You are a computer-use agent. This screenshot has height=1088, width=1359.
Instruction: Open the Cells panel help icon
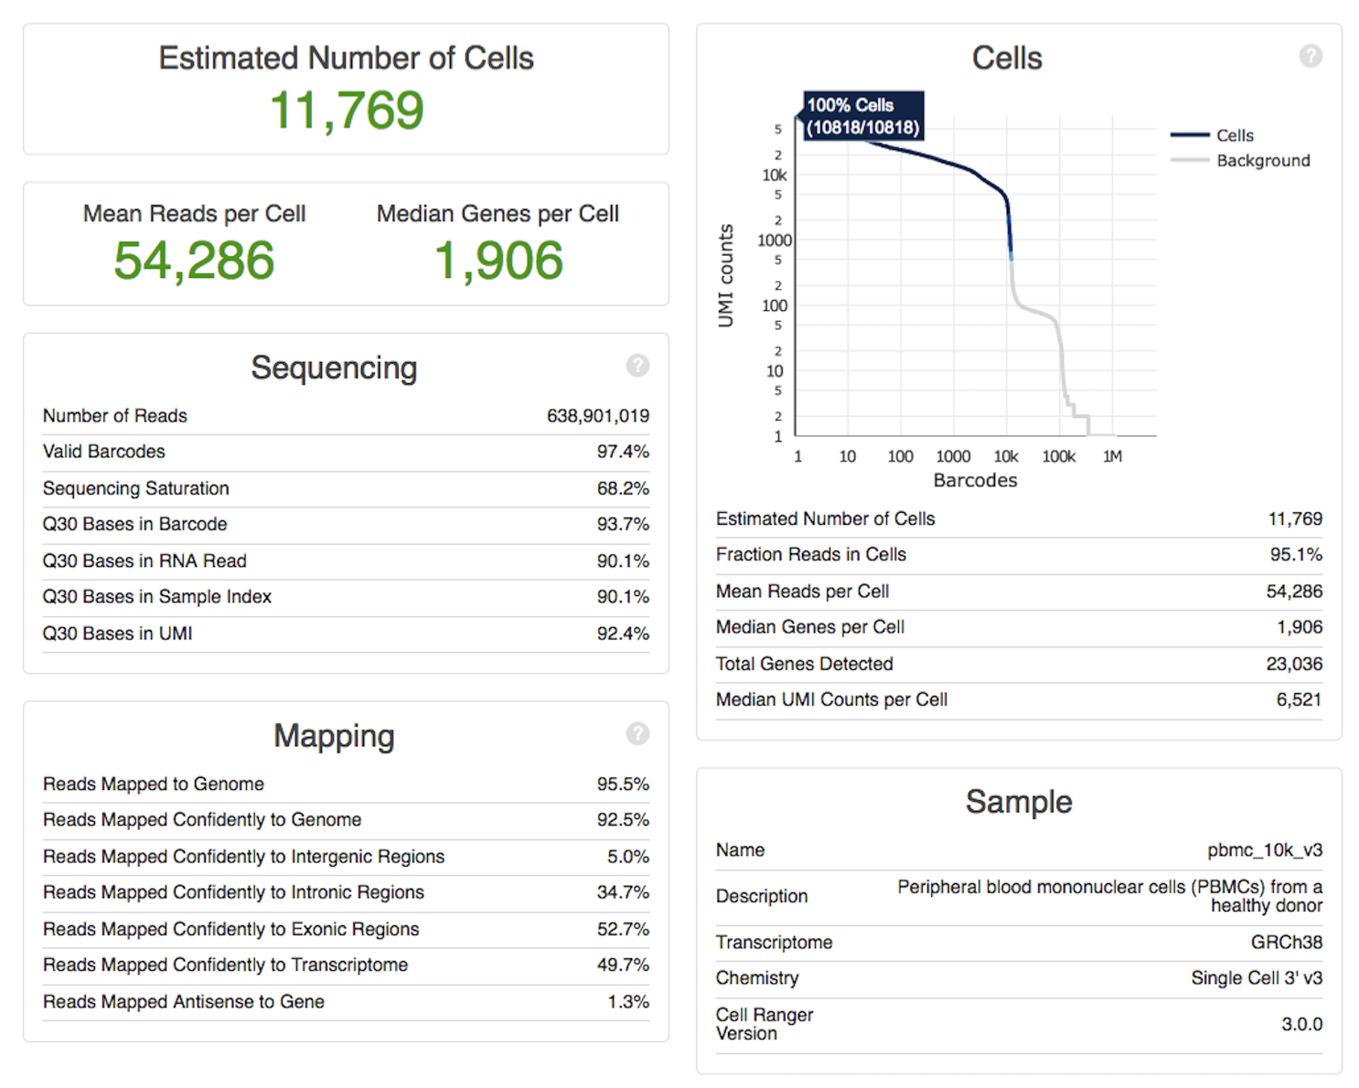[x=1311, y=56]
